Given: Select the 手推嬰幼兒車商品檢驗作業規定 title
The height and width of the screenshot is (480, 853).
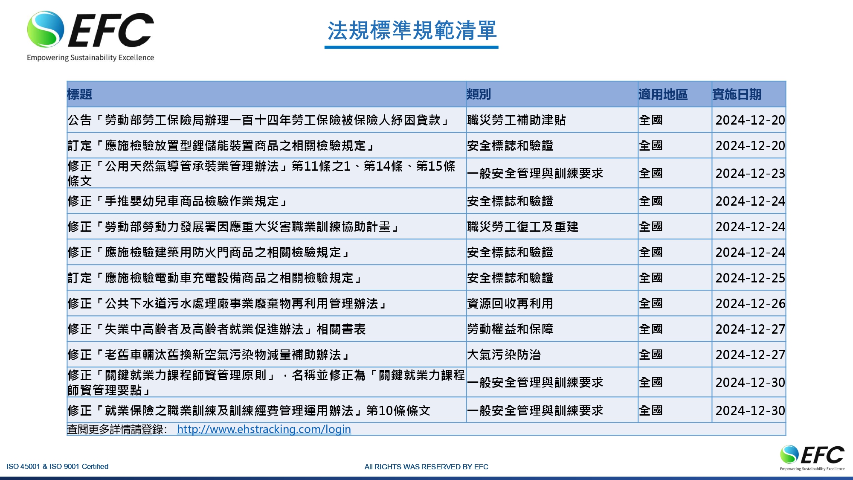Looking at the screenshot, I should coord(177,201).
